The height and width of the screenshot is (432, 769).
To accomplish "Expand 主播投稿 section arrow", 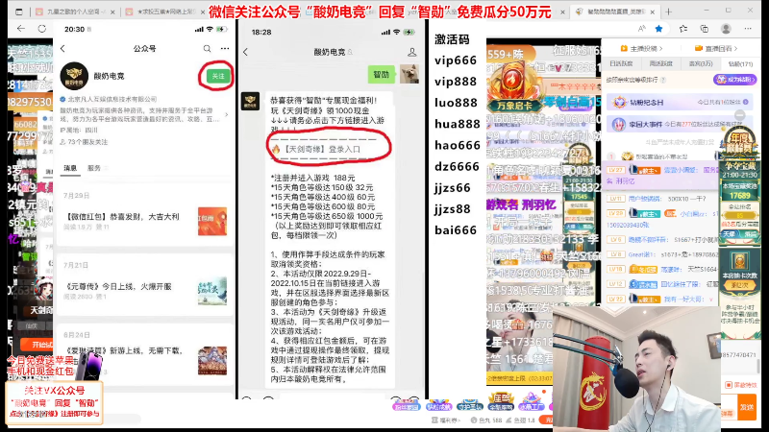I will coord(660,49).
